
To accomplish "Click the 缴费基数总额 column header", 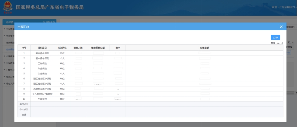I will [x=98, y=48].
